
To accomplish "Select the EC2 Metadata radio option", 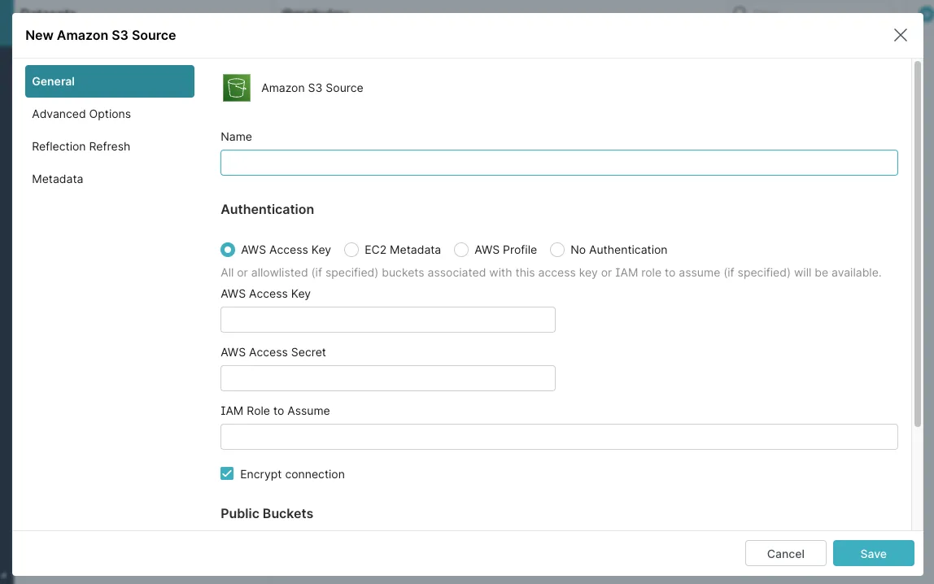I will [x=351, y=250].
